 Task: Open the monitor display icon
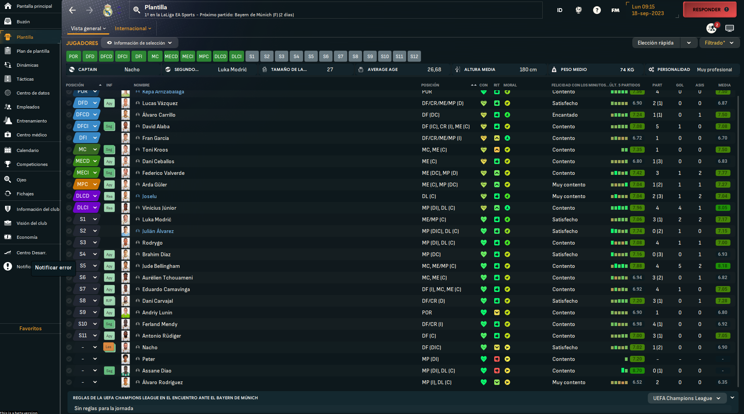point(730,28)
